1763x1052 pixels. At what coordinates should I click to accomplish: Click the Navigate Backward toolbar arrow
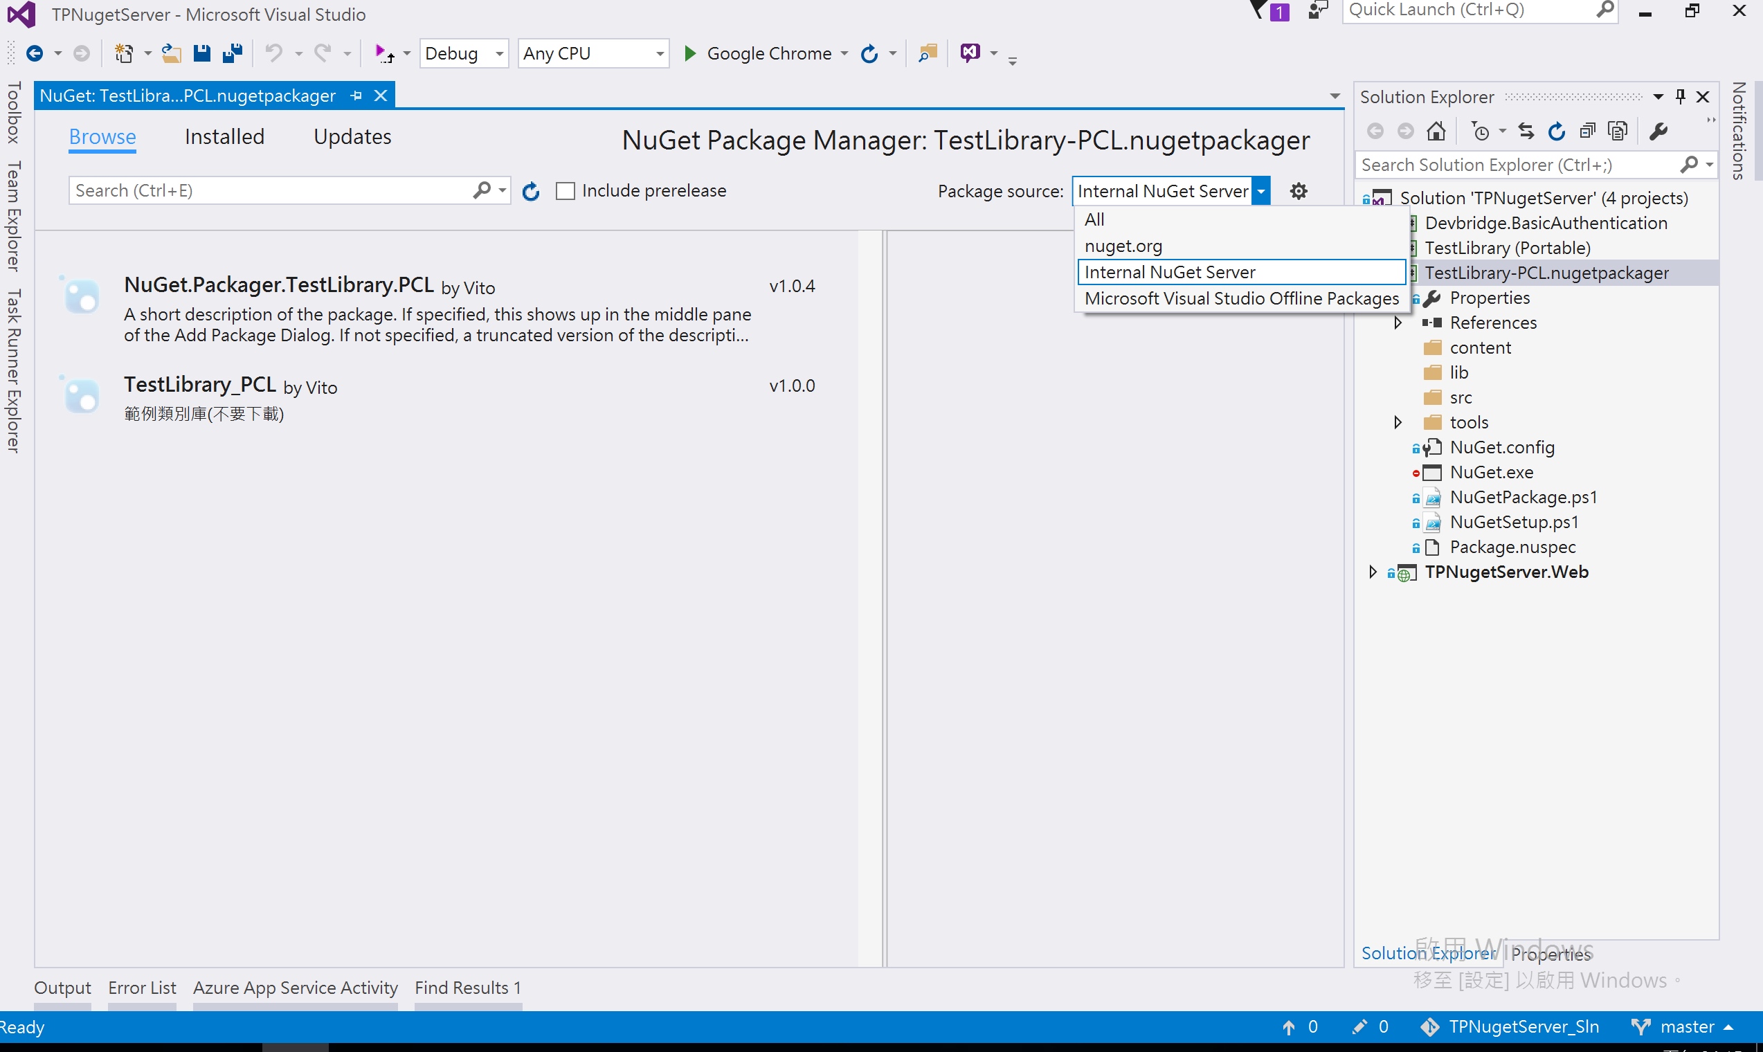[x=34, y=53]
